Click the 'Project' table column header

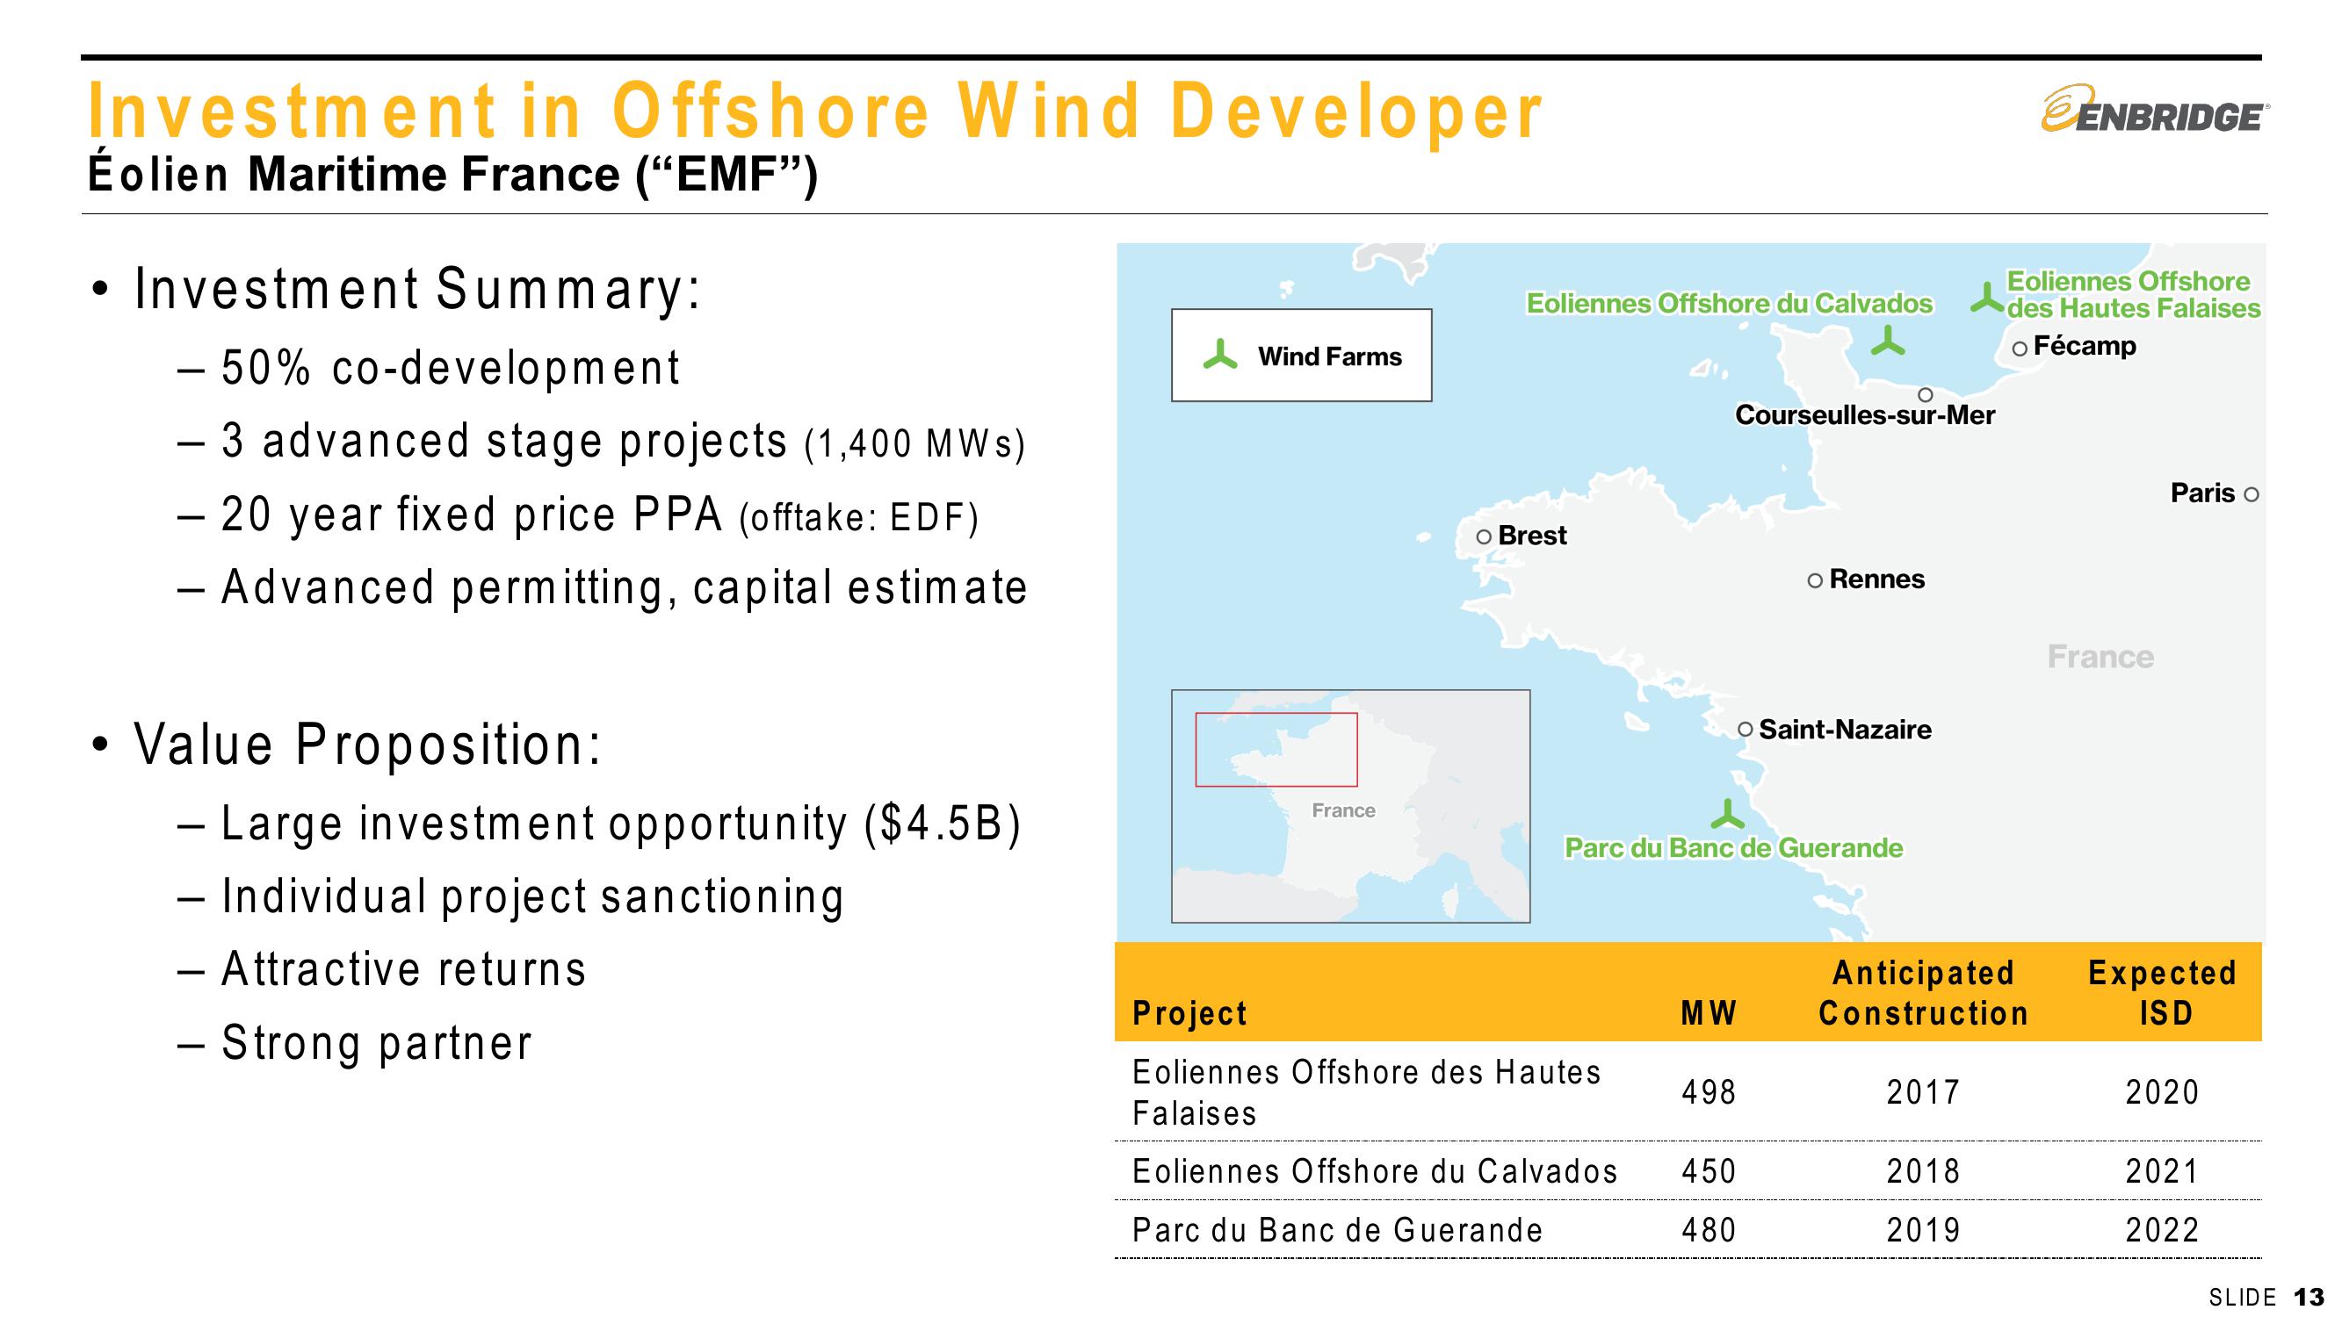(1189, 1013)
